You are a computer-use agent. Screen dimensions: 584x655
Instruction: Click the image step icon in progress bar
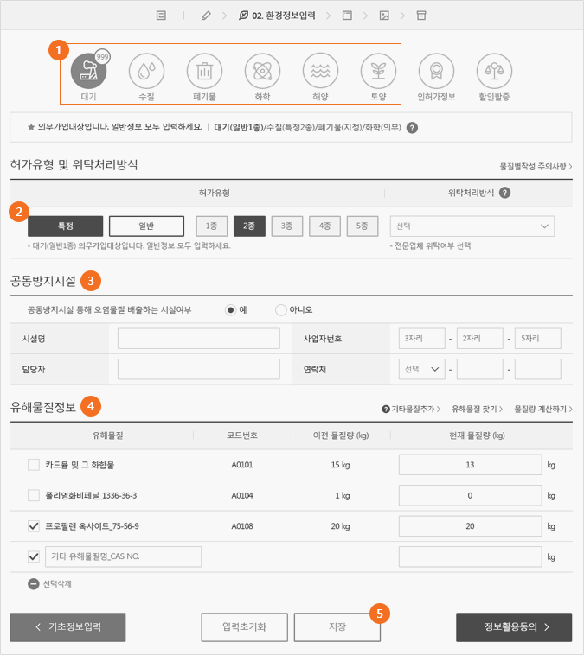384,16
